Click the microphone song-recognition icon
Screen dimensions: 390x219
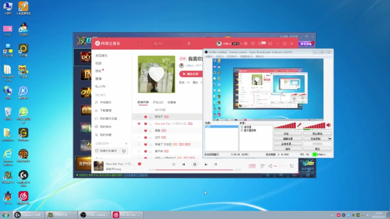click(189, 43)
